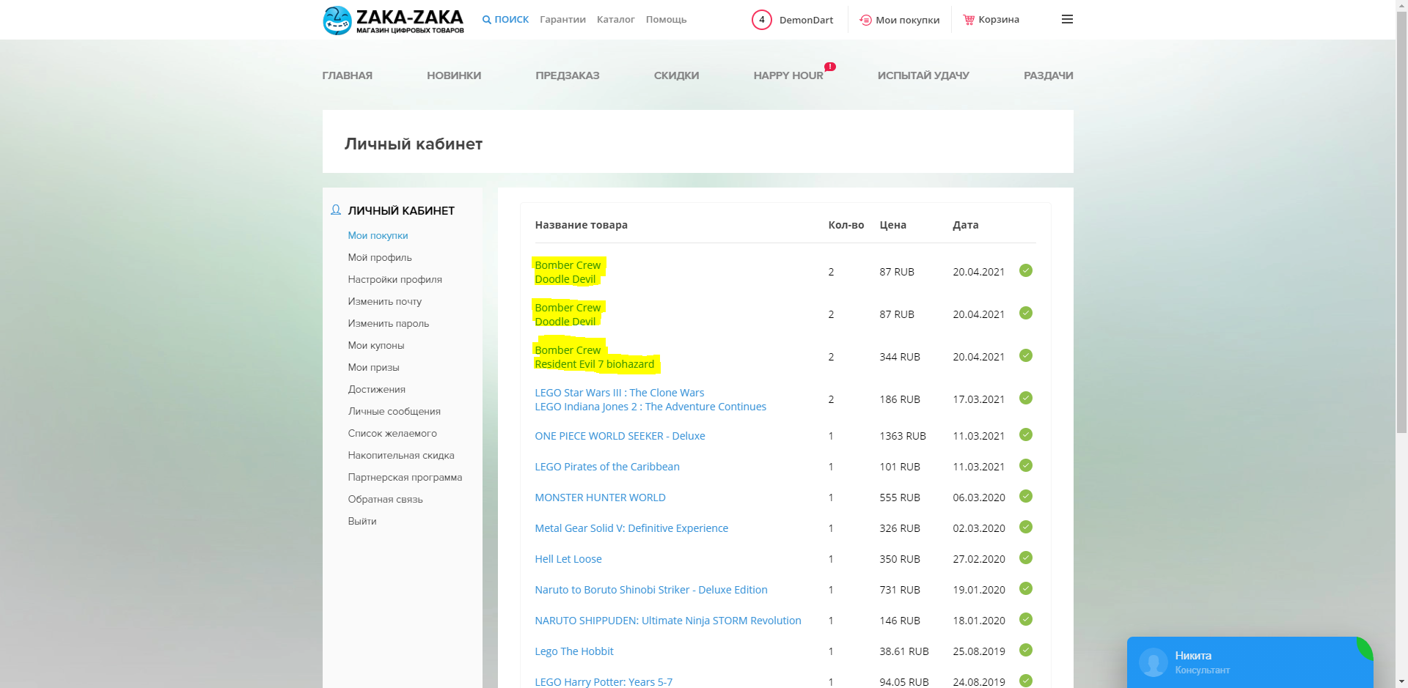Viewport: 1408px width, 688px height.
Task: Click the Название товара column header
Action: (582, 225)
